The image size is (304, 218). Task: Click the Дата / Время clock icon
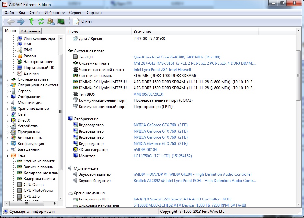[75, 39]
